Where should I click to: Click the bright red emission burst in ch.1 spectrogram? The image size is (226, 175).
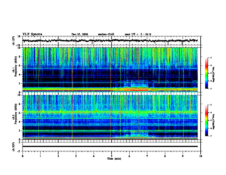pos(139,90)
